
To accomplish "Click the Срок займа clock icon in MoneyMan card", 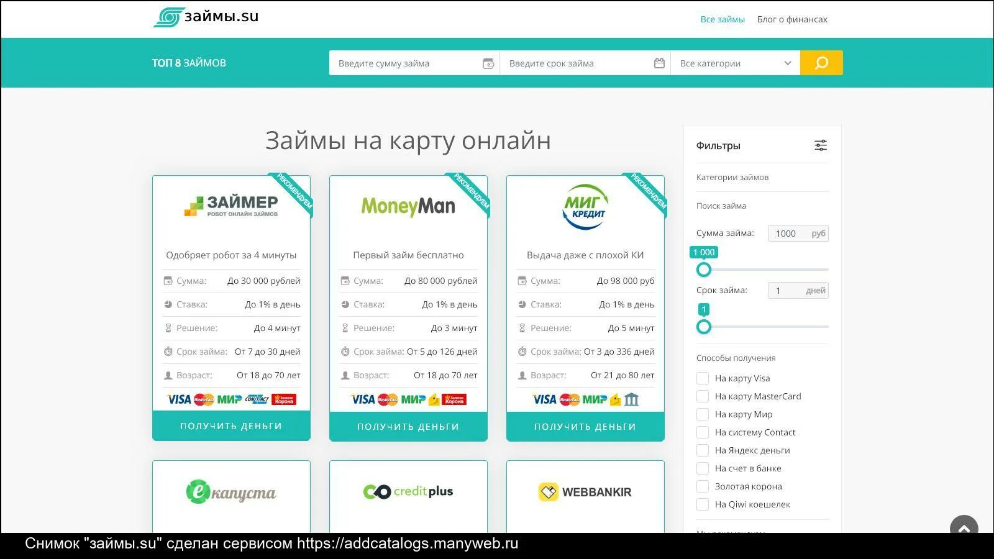I will pyautogui.click(x=345, y=352).
